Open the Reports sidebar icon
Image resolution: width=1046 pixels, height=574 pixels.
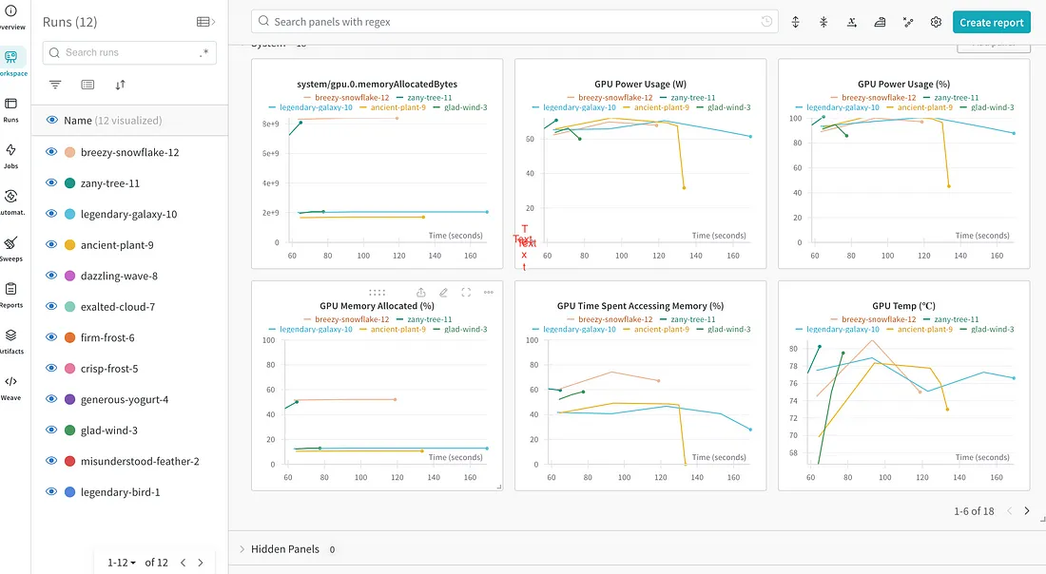click(x=10, y=296)
